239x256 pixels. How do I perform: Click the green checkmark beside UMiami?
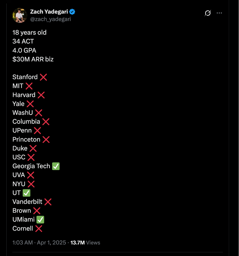pyautogui.click(x=40, y=220)
